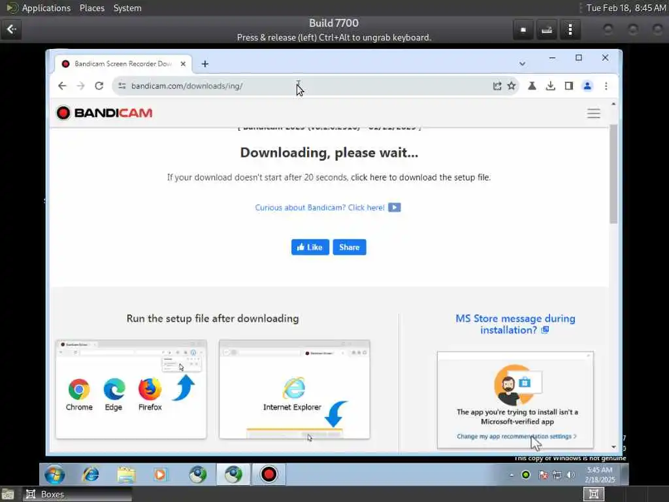Click the Facebook Like button
Screen dimensions: 669x502
(310, 247)
